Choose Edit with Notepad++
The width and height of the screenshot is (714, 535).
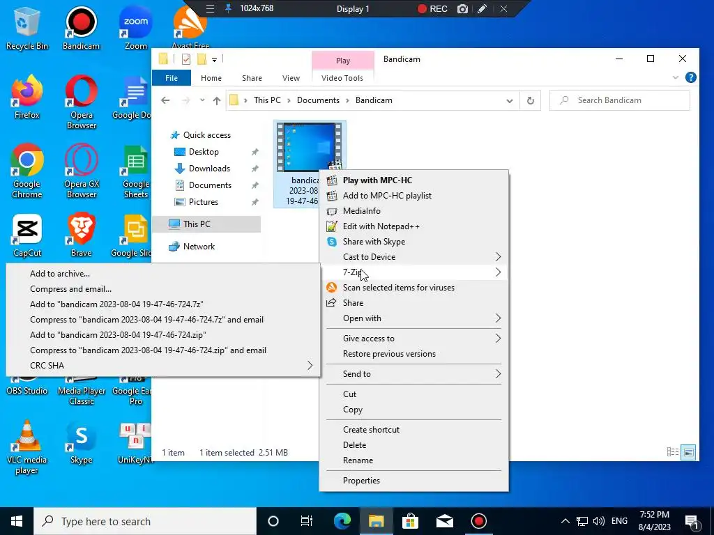click(x=414, y=226)
